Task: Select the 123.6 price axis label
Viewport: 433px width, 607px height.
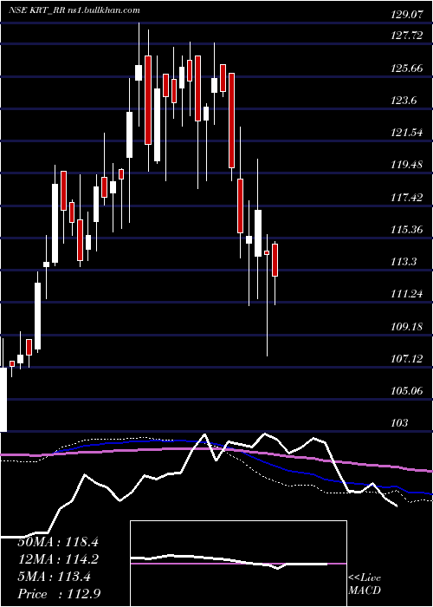Action: point(404,101)
